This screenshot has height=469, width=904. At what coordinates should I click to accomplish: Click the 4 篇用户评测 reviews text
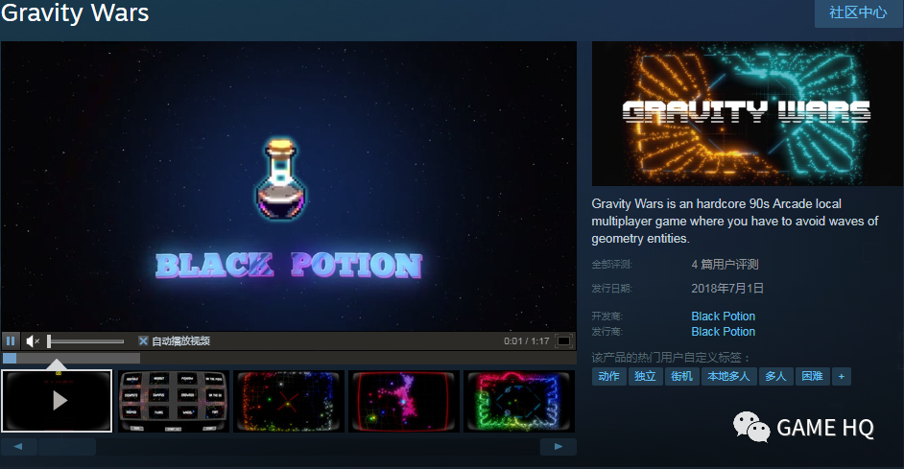[725, 265]
